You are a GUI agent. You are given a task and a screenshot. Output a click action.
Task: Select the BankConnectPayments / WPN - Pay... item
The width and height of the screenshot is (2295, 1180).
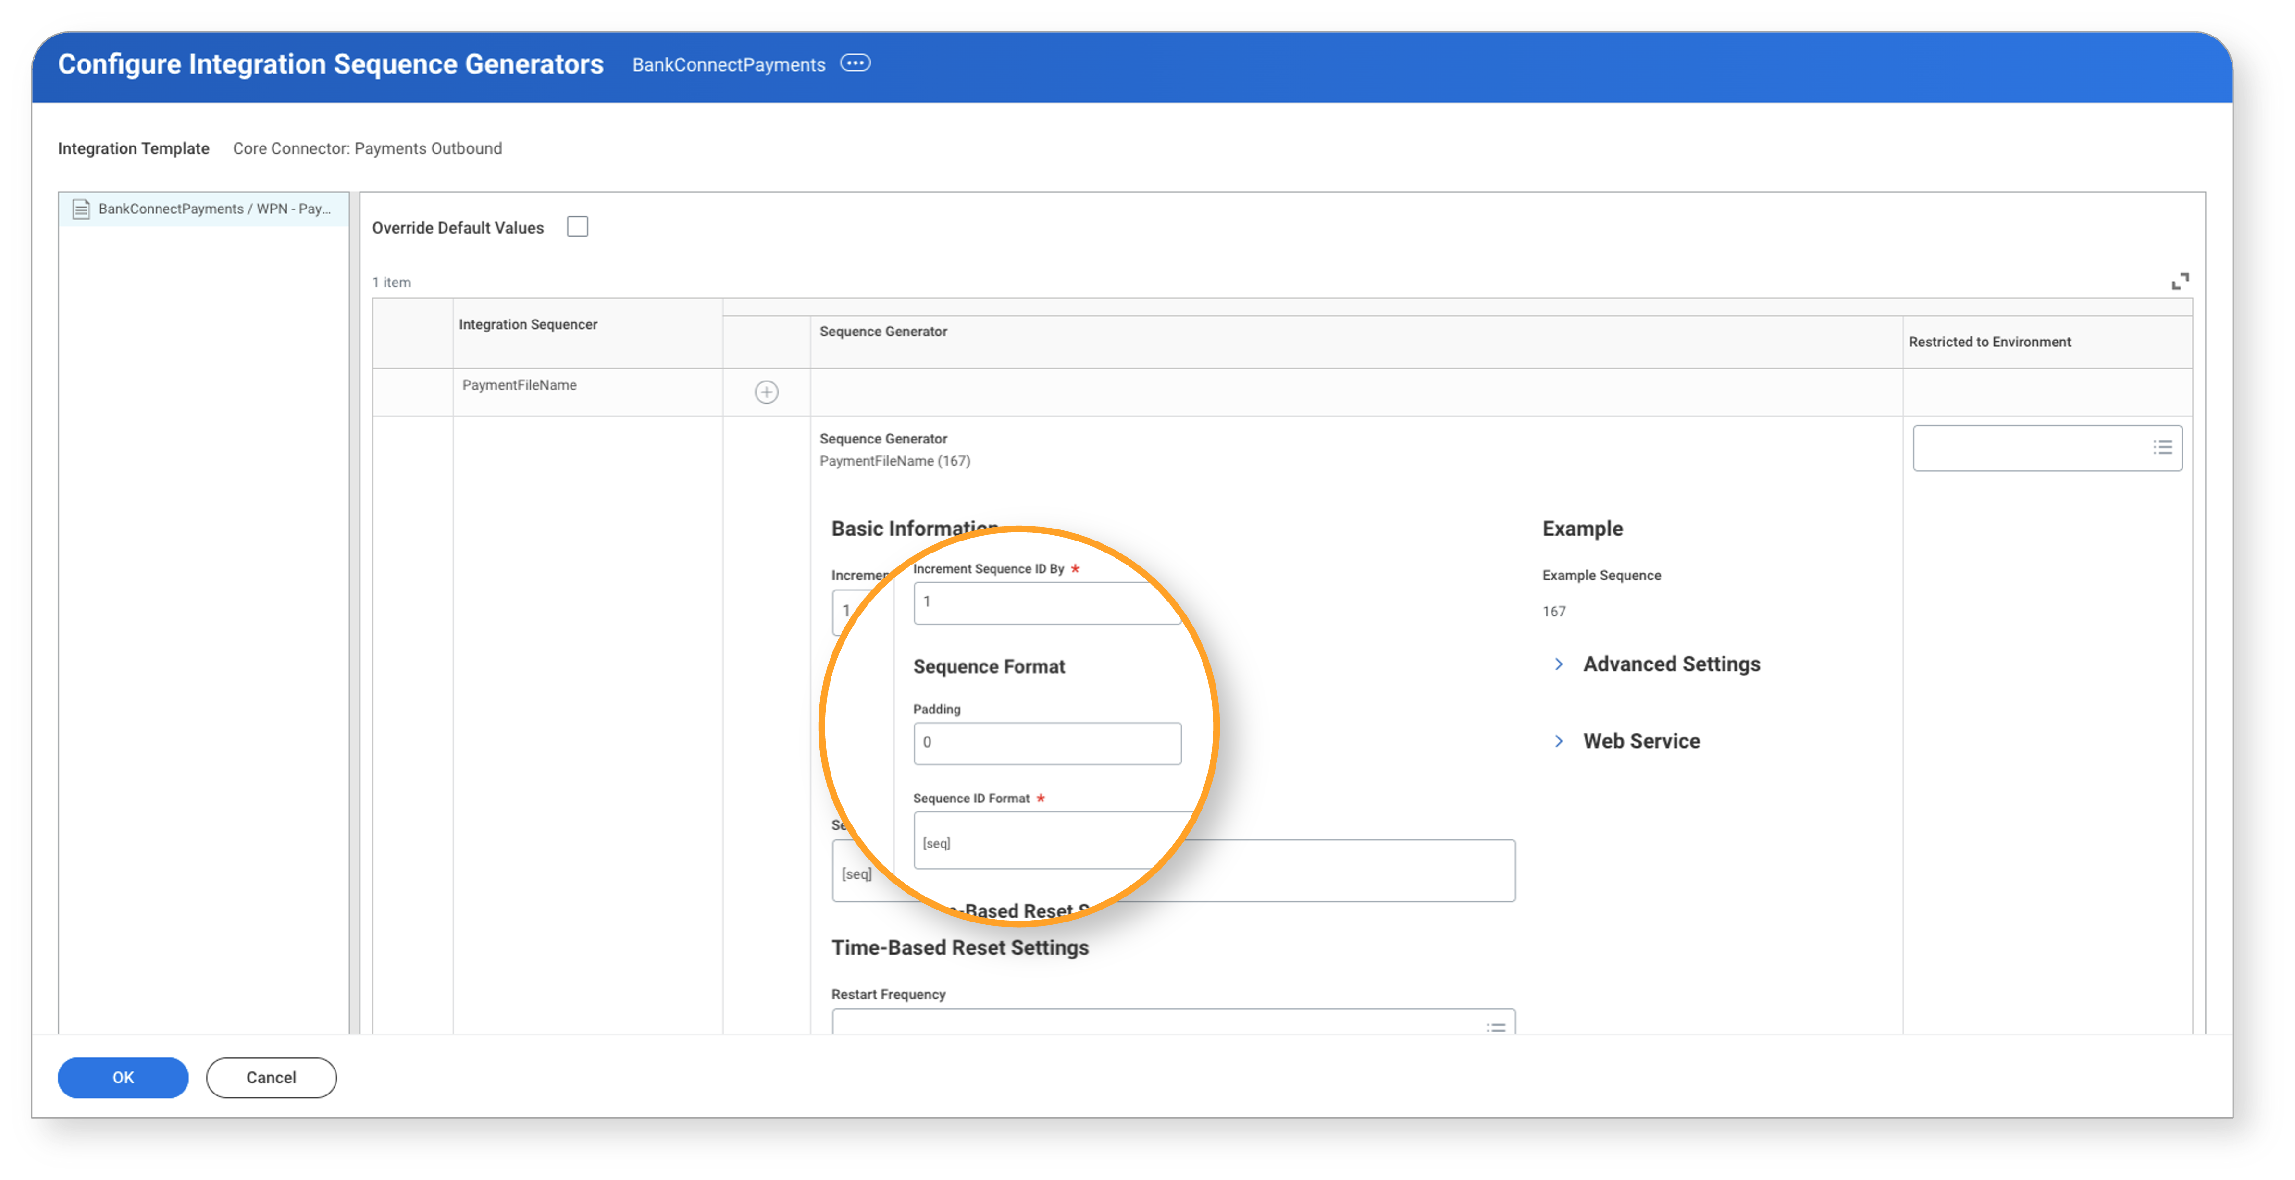coord(204,209)
